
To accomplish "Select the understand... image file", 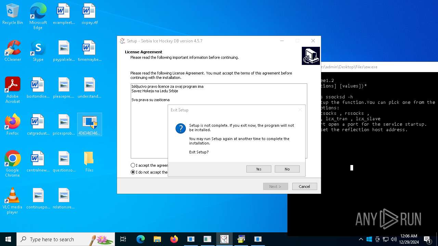I will click(89, 88).
